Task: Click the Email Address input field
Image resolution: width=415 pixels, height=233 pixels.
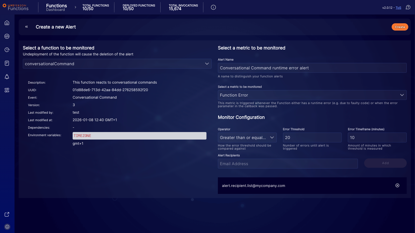Action: (287, 164)
